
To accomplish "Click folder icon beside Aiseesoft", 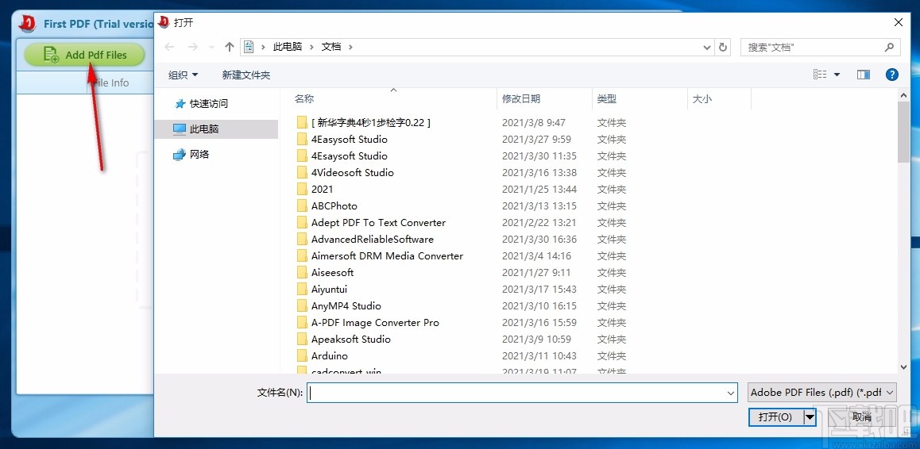I will pos(302,272).
